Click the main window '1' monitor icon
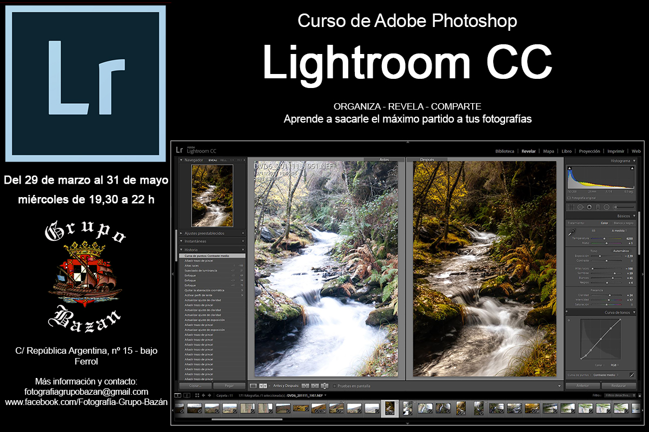This screenshot has width=649, height=432. (177, 395)
